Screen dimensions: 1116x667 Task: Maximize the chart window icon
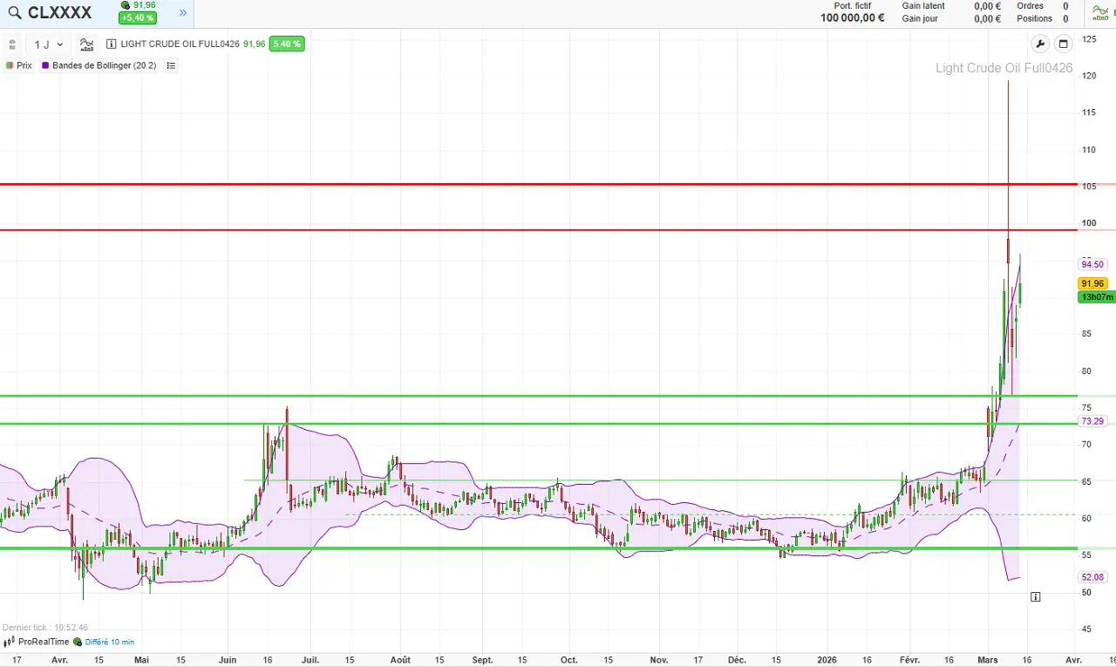click(1063, 44)
